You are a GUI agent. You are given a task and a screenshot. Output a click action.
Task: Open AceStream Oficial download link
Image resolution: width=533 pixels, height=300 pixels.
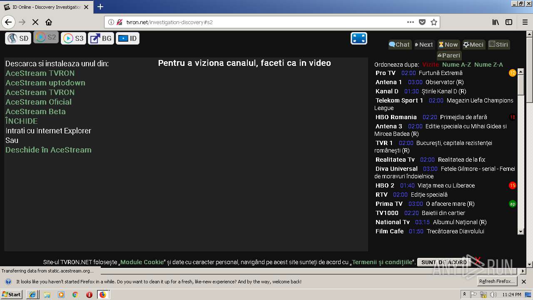pyautogui.click(x=38, y=102)
